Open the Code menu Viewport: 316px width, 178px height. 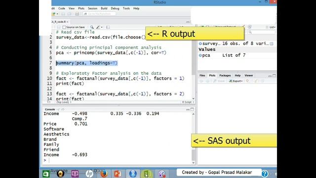tap(62, 8)
